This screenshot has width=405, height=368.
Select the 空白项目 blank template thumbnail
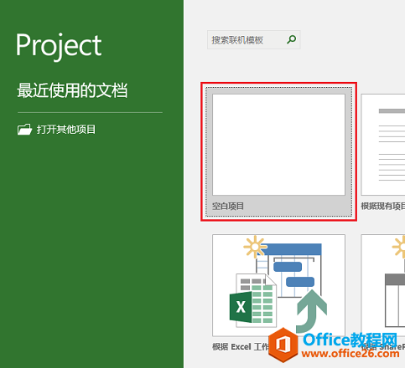(x=278, y=145)
